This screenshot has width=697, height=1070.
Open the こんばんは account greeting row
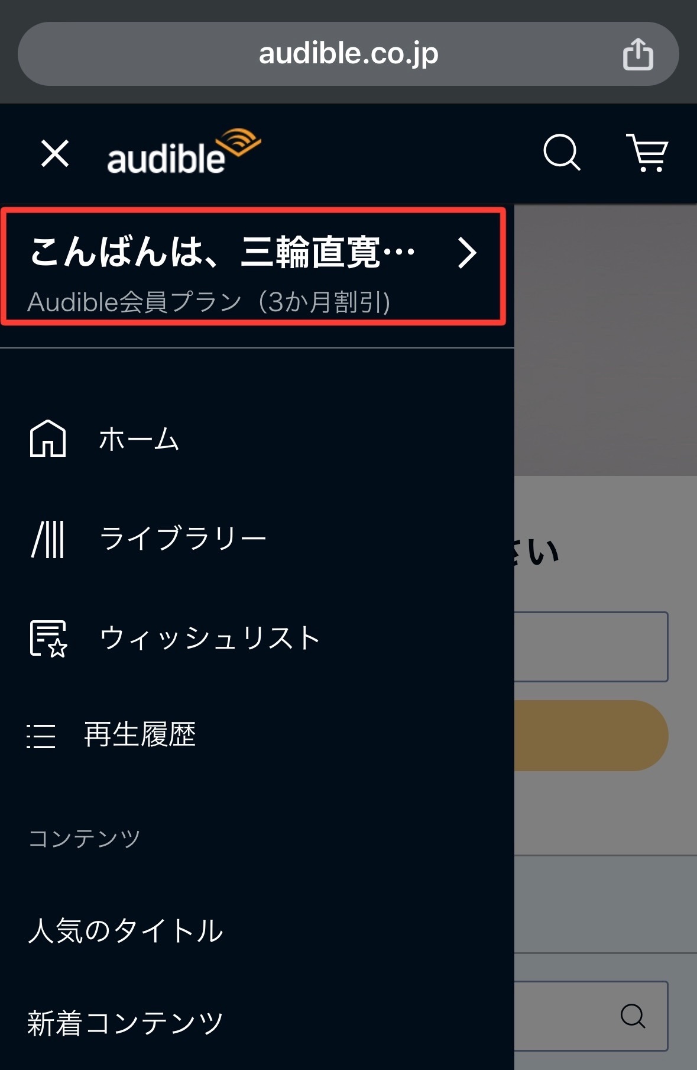click(x=253, y=266)
